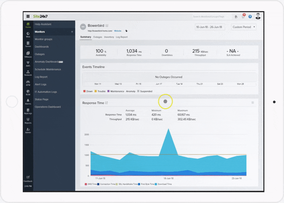284x203 pixels.
Task: Click the gray Suspended legend swatch
Action: tap(138, 91)
